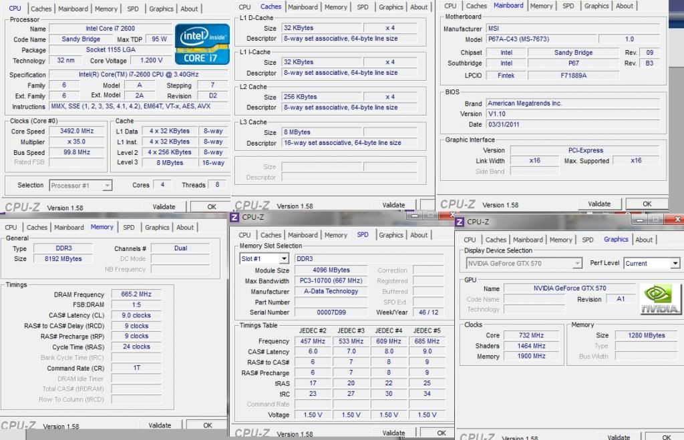
Task: Click the Cycle Time (tRAS) value '24 clocks'
Action: coord(136,347)
